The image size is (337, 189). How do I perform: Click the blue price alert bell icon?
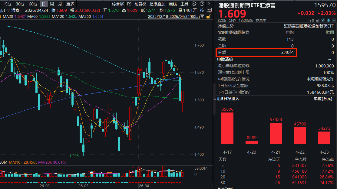329,20
